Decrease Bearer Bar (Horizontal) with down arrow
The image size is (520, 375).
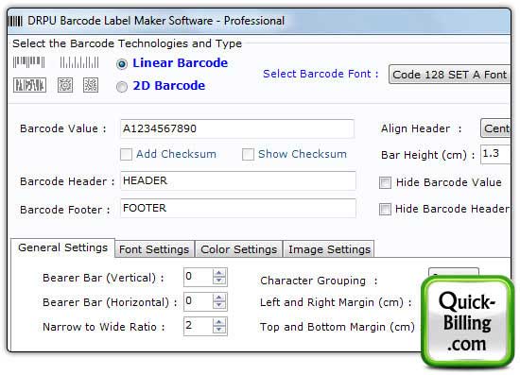(219, 305)
